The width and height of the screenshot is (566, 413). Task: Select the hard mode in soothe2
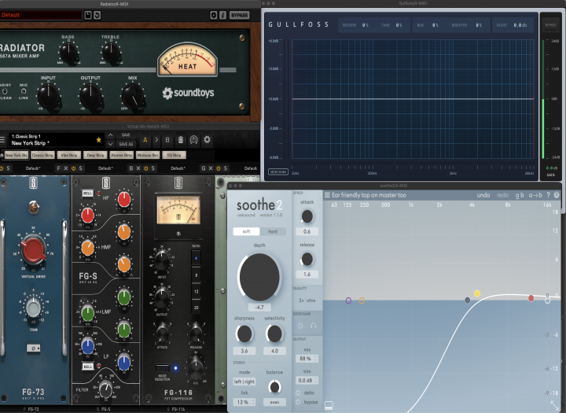click(273, 231)
